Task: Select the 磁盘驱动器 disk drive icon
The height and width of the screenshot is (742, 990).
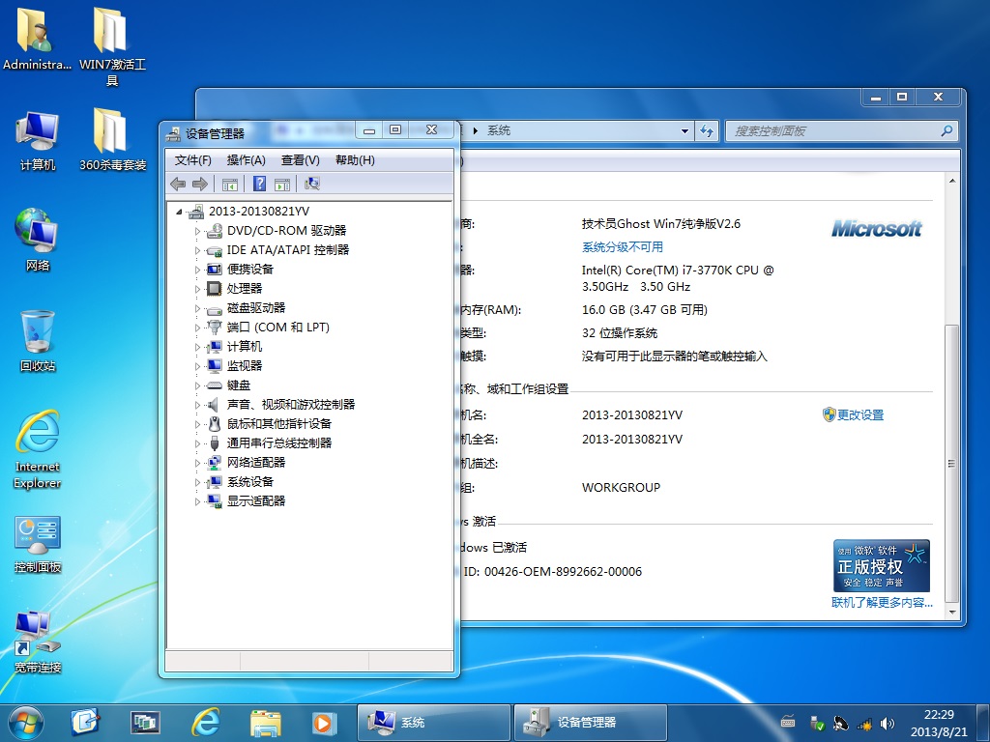Action: [x=215, y=308]
